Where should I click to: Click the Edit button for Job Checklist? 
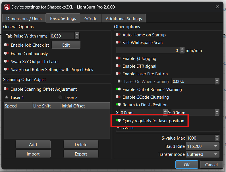pos(66,45)
